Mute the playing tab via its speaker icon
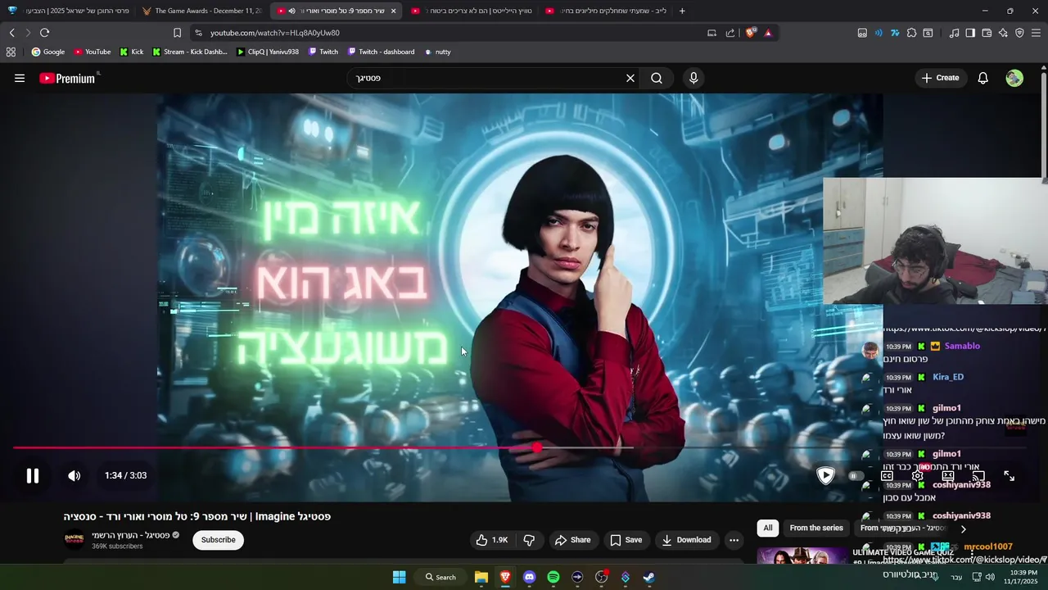 pyautogui.click(x=291, y=11)
